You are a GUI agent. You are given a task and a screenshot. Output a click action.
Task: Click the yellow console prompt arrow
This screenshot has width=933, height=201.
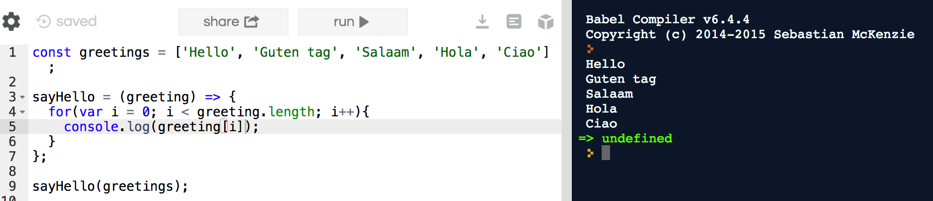[590, 153]
